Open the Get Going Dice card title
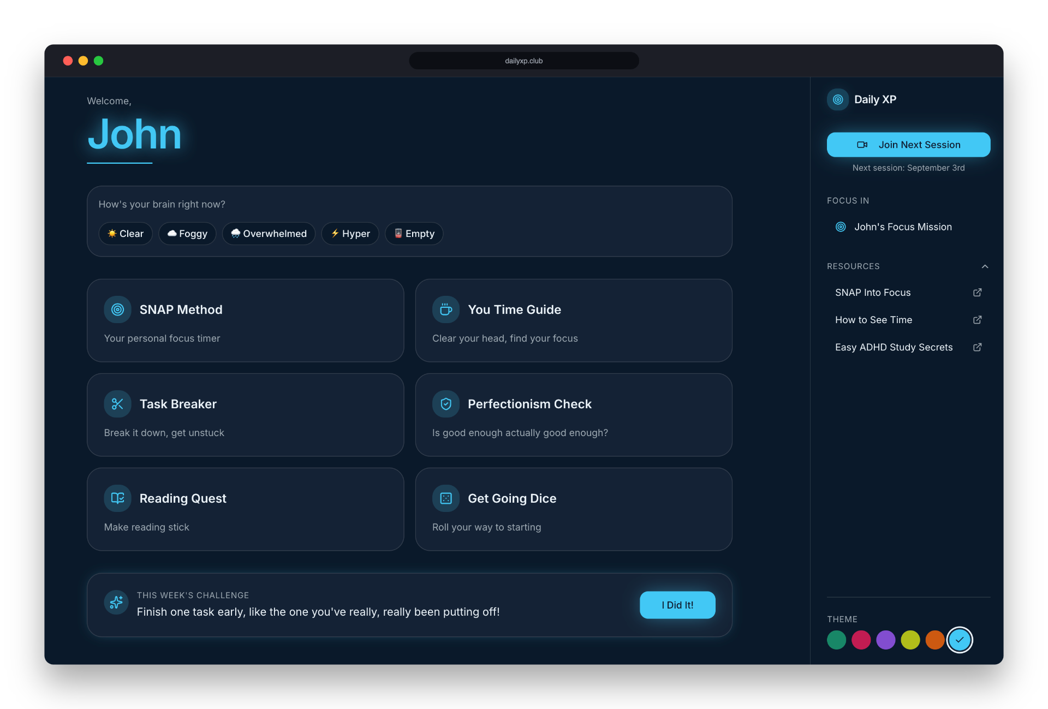 (512, 498)
